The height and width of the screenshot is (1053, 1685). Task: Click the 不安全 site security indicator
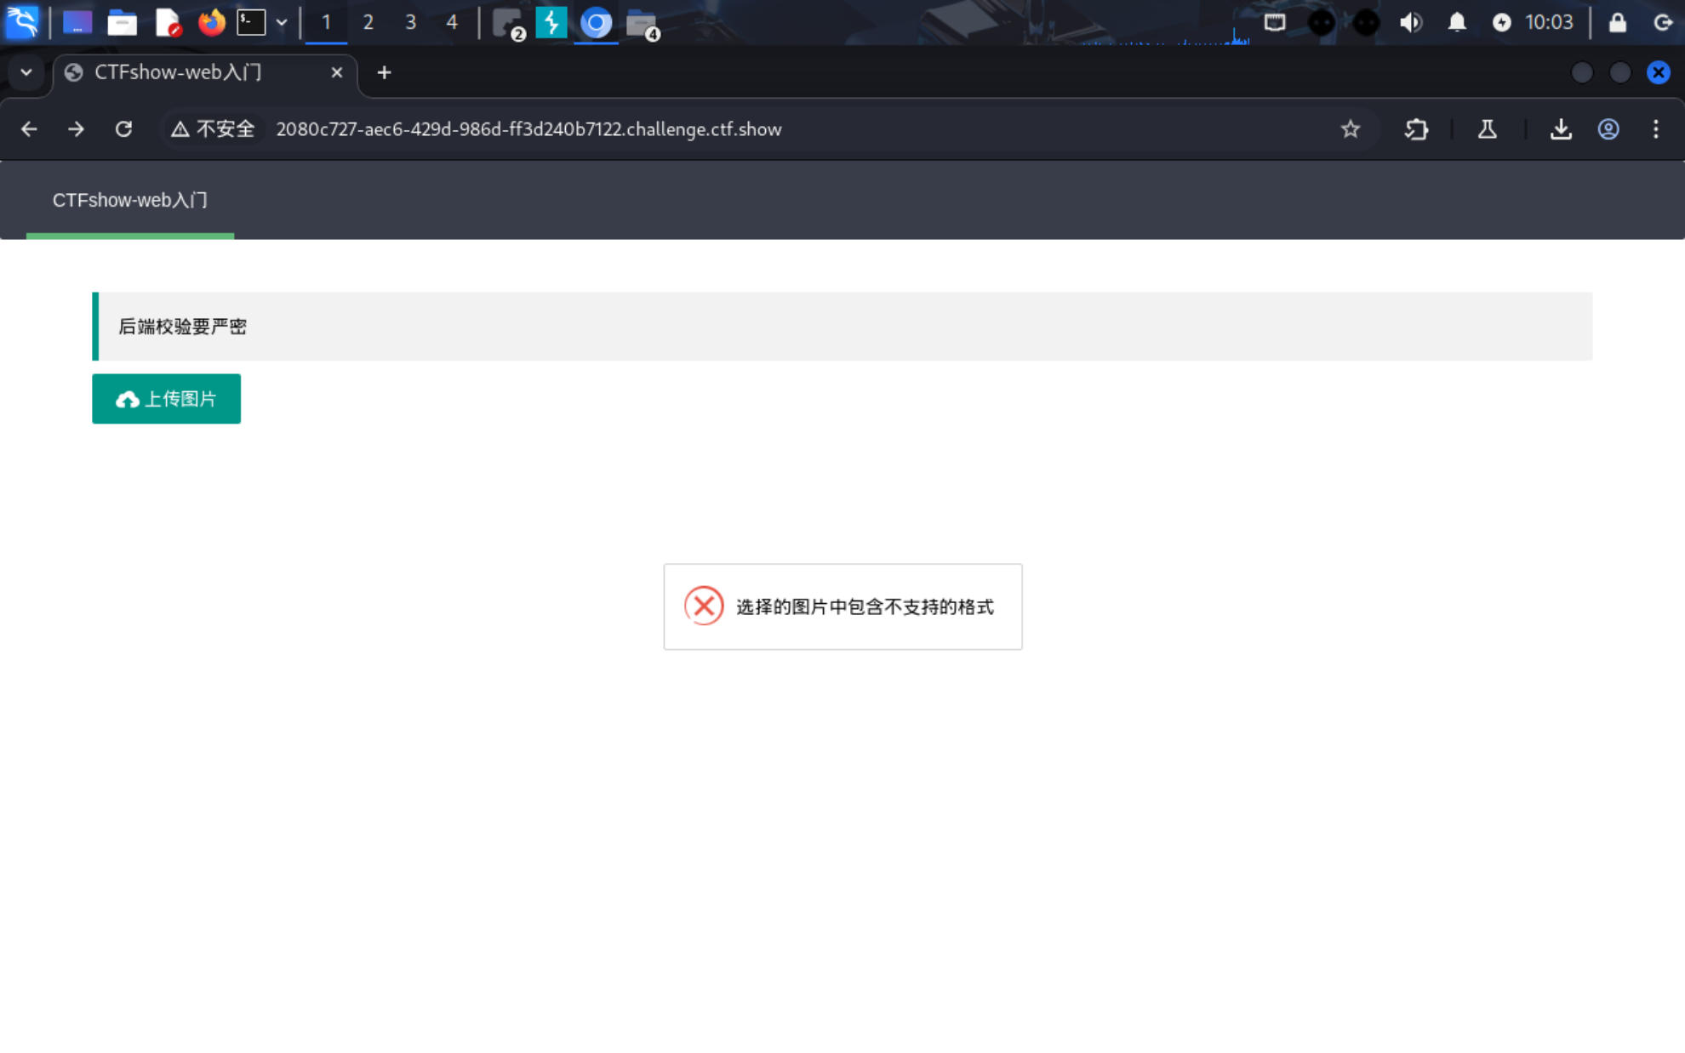214,129
